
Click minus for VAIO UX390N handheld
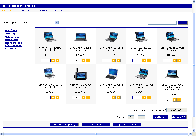coord(88,97)
